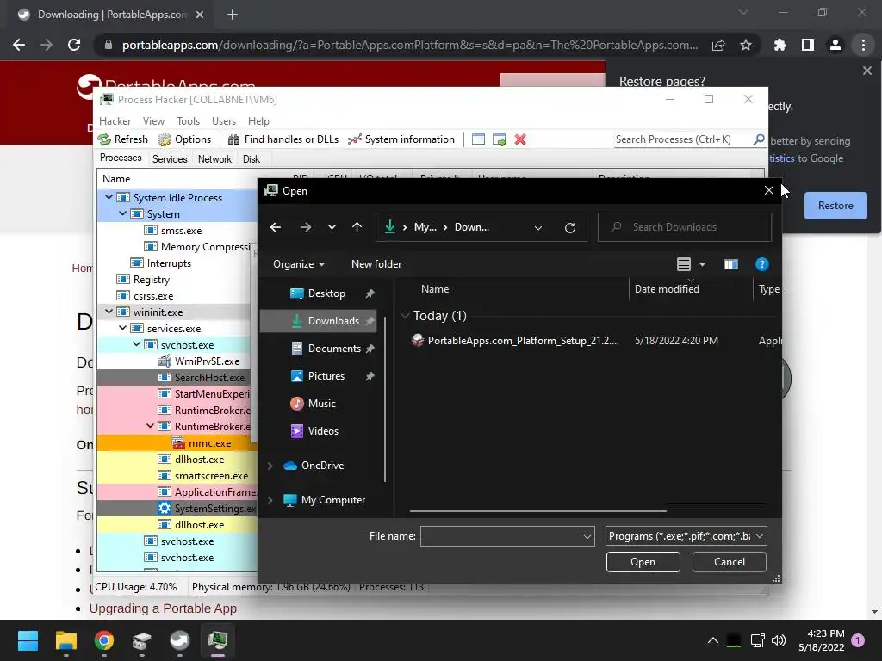Click Cancel in the Open dialog
The image size is (882, 661).
729,562
